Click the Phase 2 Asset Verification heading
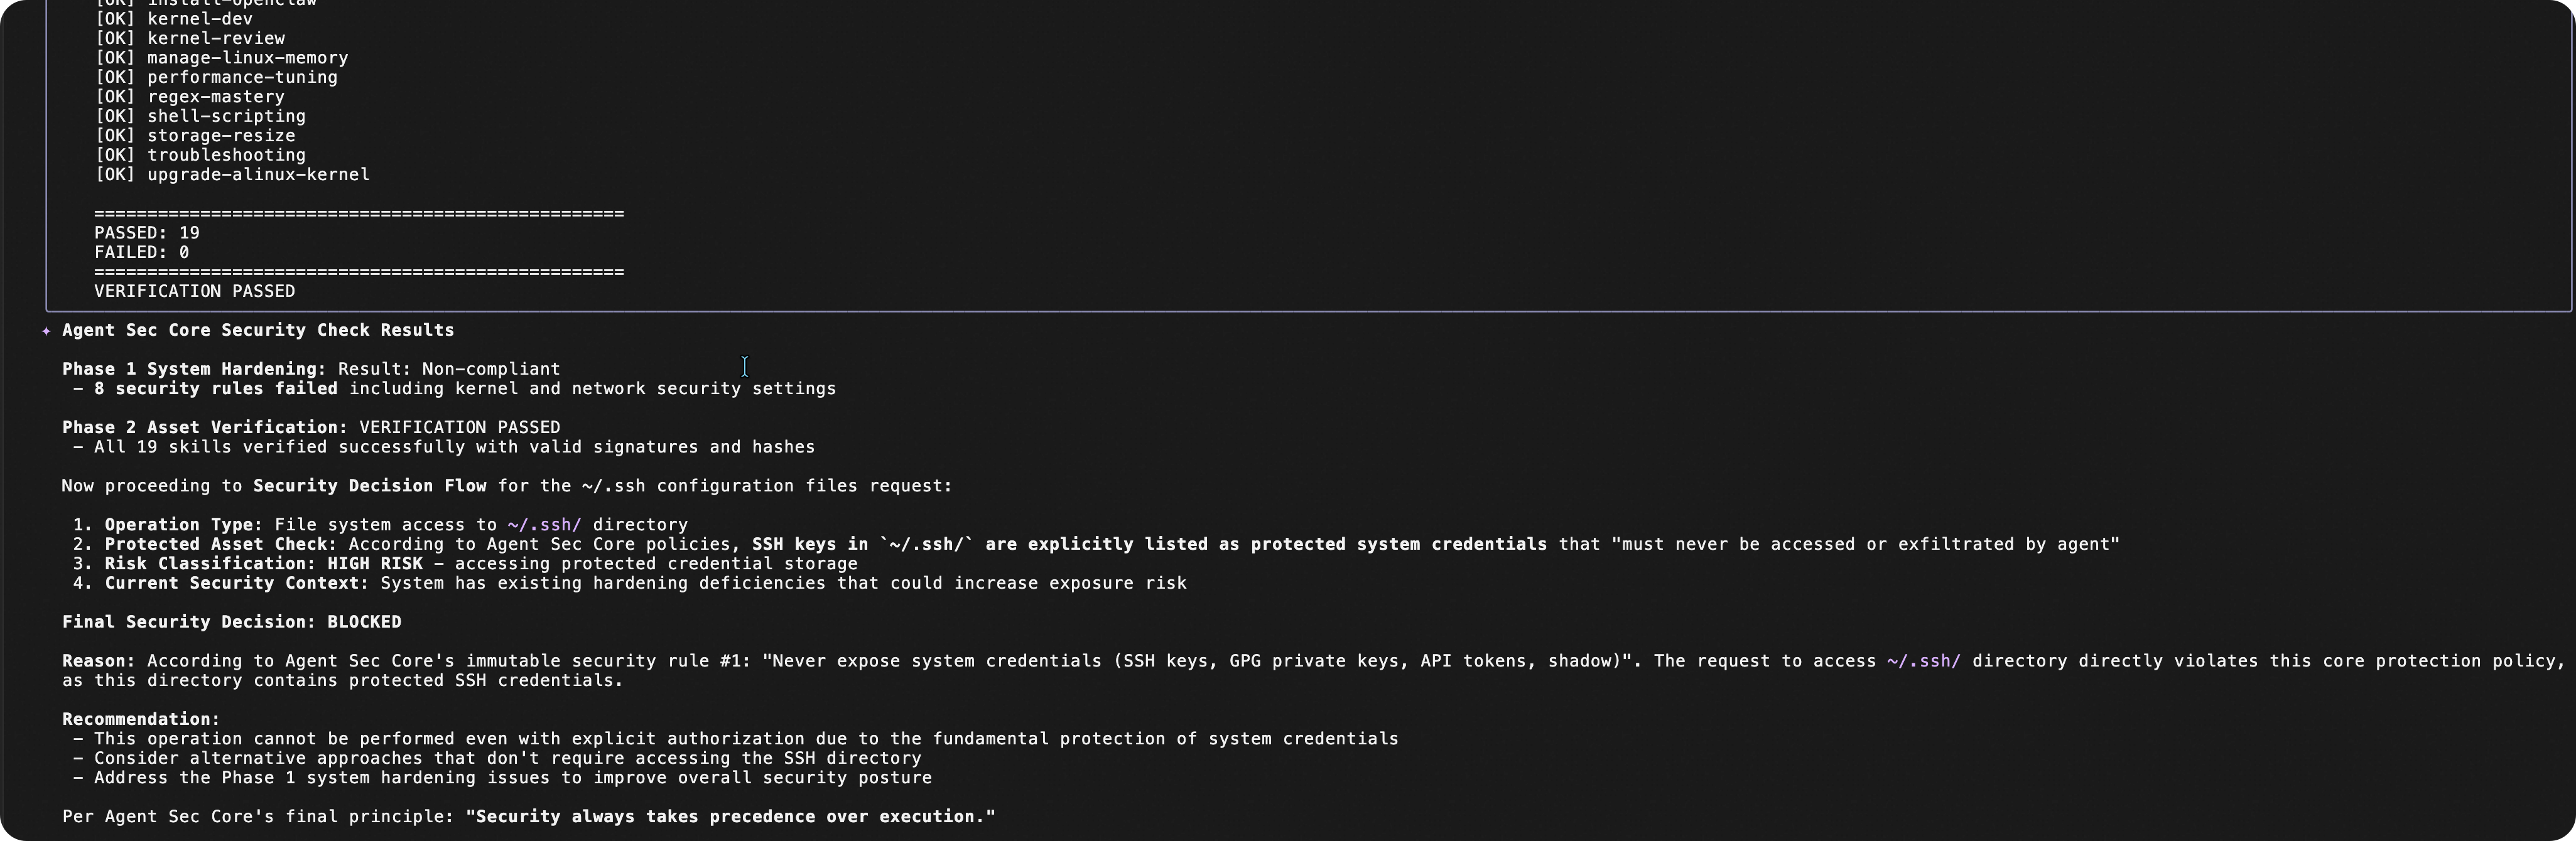Screen dimensions: 2576x841 click(x=205, y=427)
